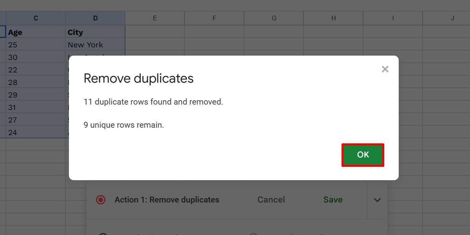Select column C header
Viewport: 470px width, 235px height.
click(x=36, y=18)
